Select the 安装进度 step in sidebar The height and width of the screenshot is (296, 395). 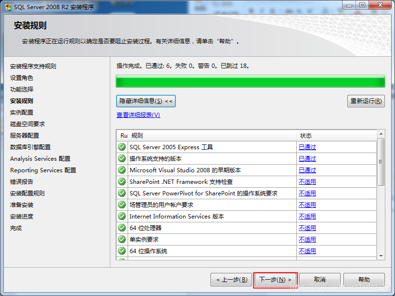click(21, 217)
